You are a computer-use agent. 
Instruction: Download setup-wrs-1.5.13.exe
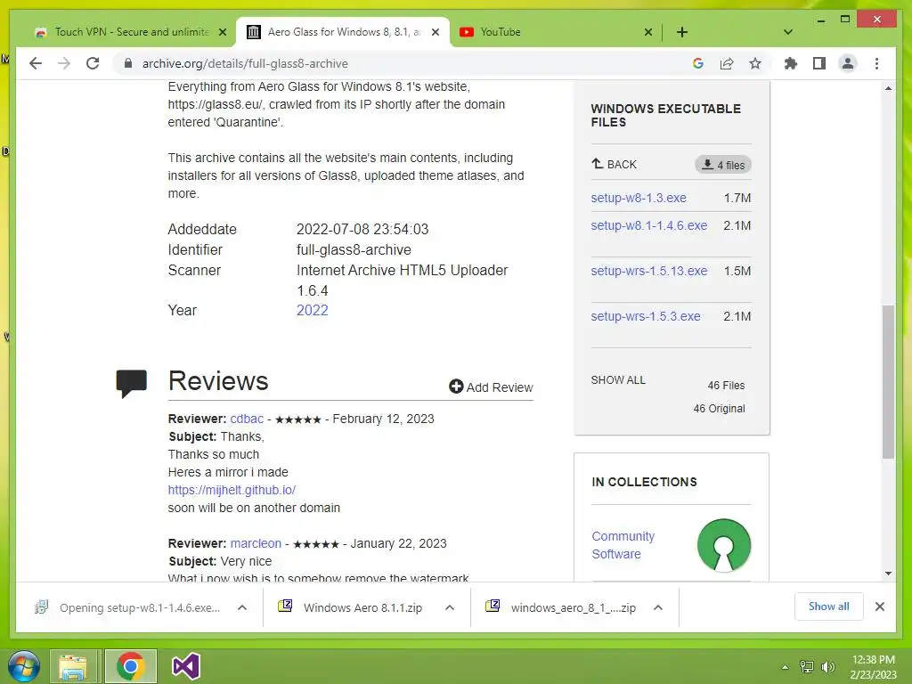(x=648, y=271)
